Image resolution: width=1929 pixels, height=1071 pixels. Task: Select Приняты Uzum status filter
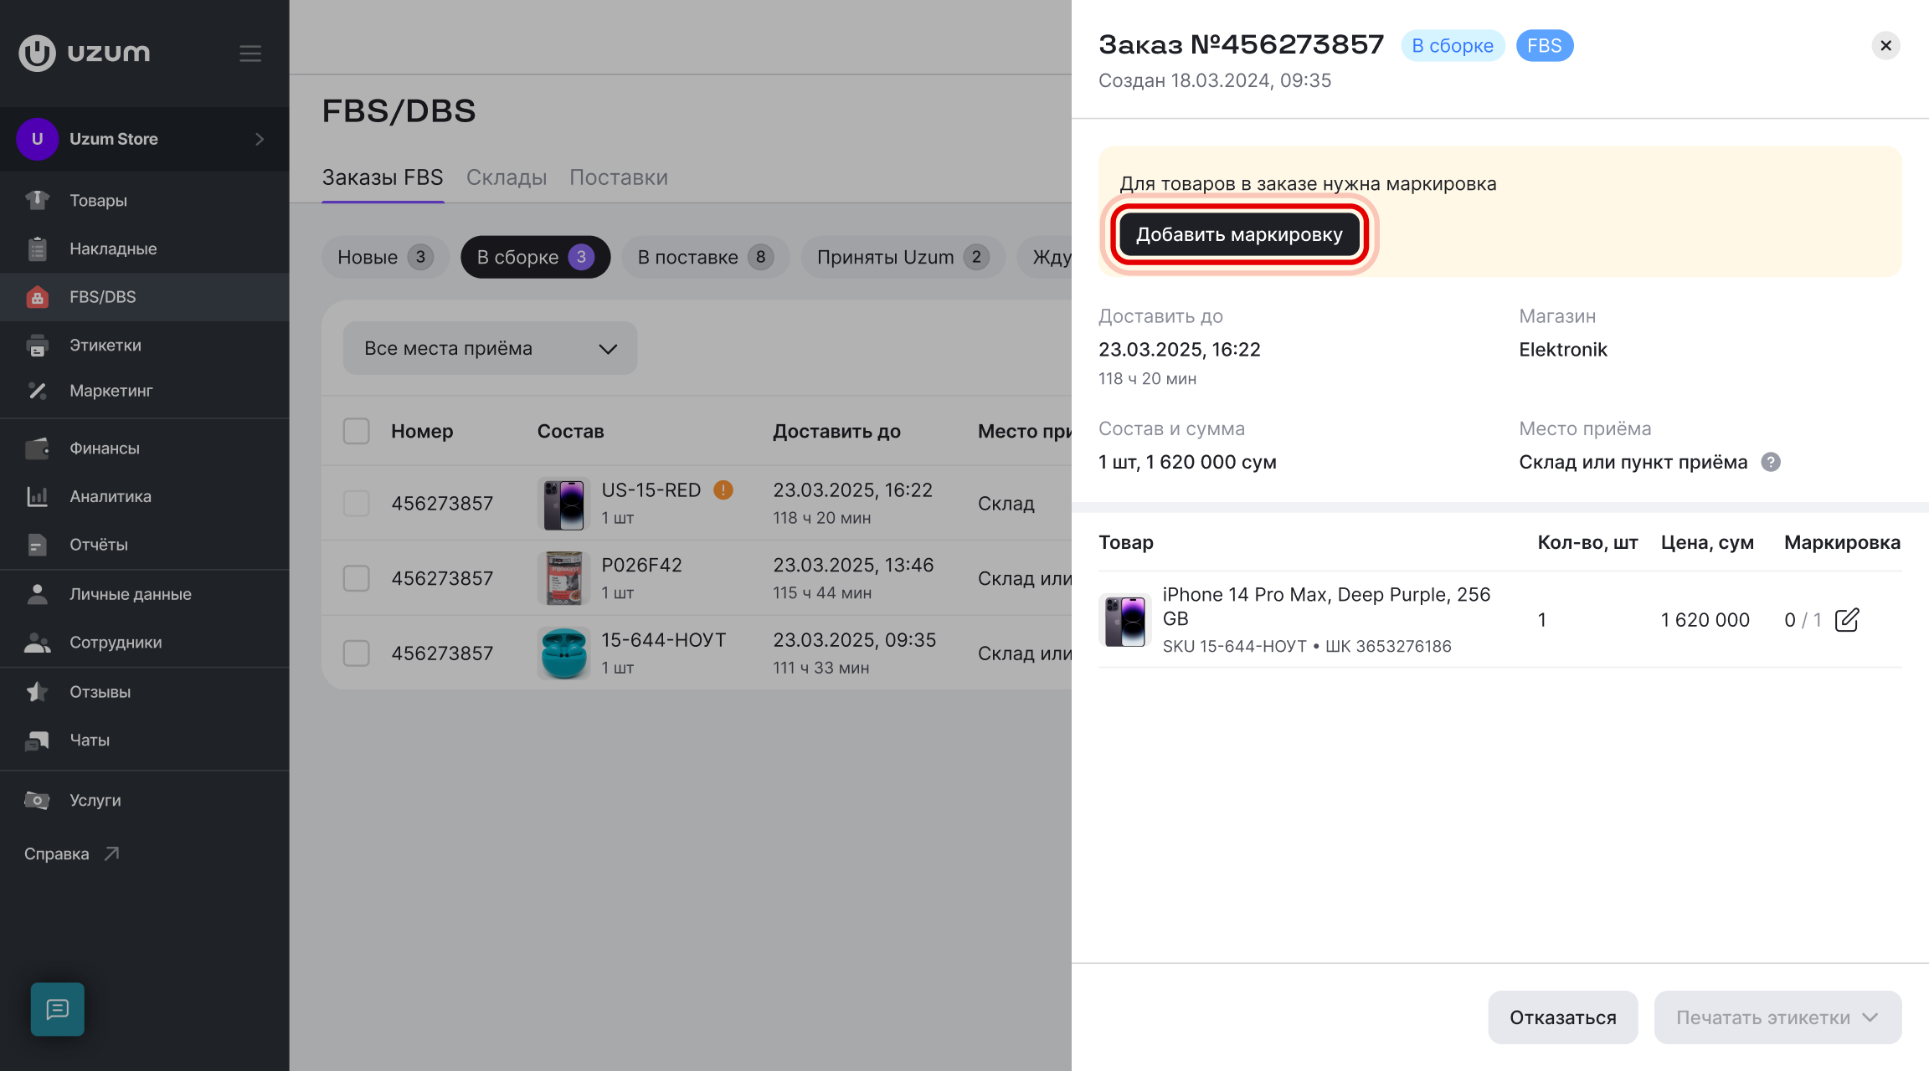[x=903, y=257]
